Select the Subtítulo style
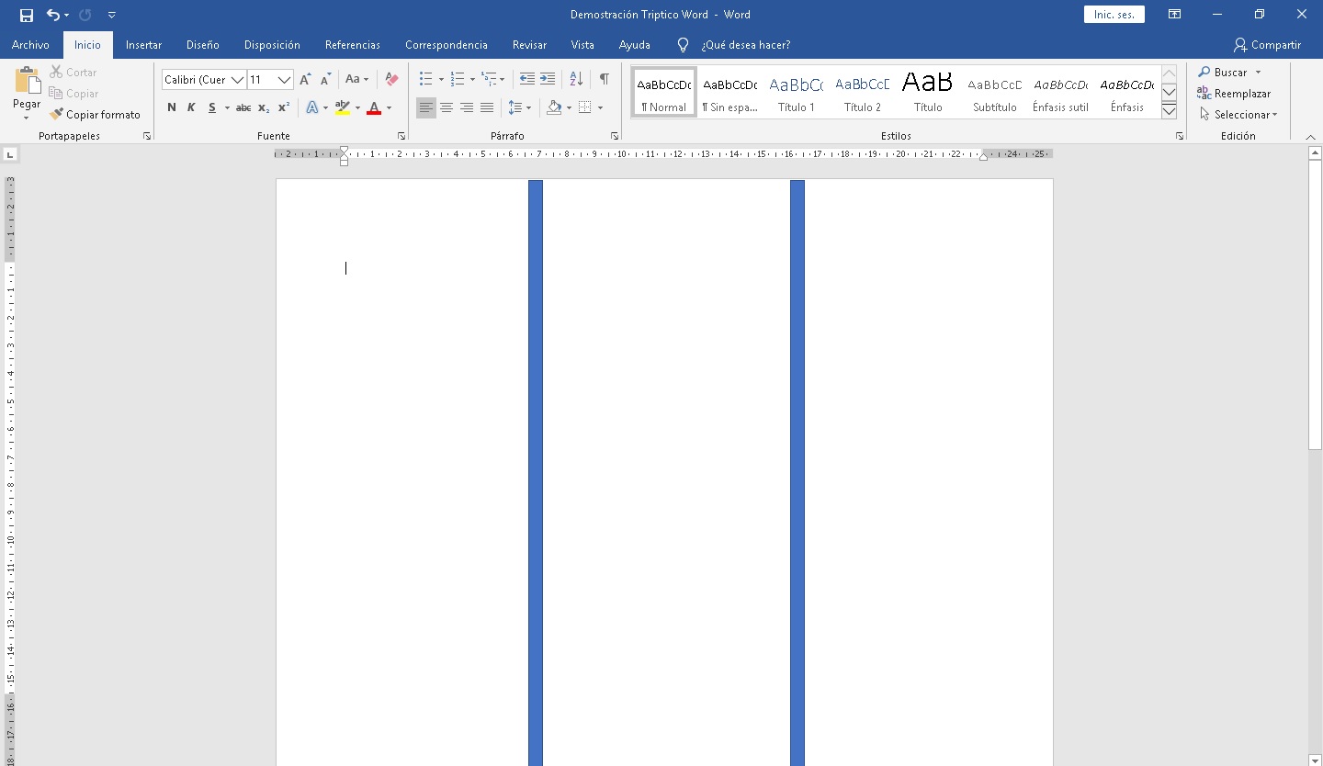Image resolution: width=1323 pixels, height=766 pixels. 995,92
